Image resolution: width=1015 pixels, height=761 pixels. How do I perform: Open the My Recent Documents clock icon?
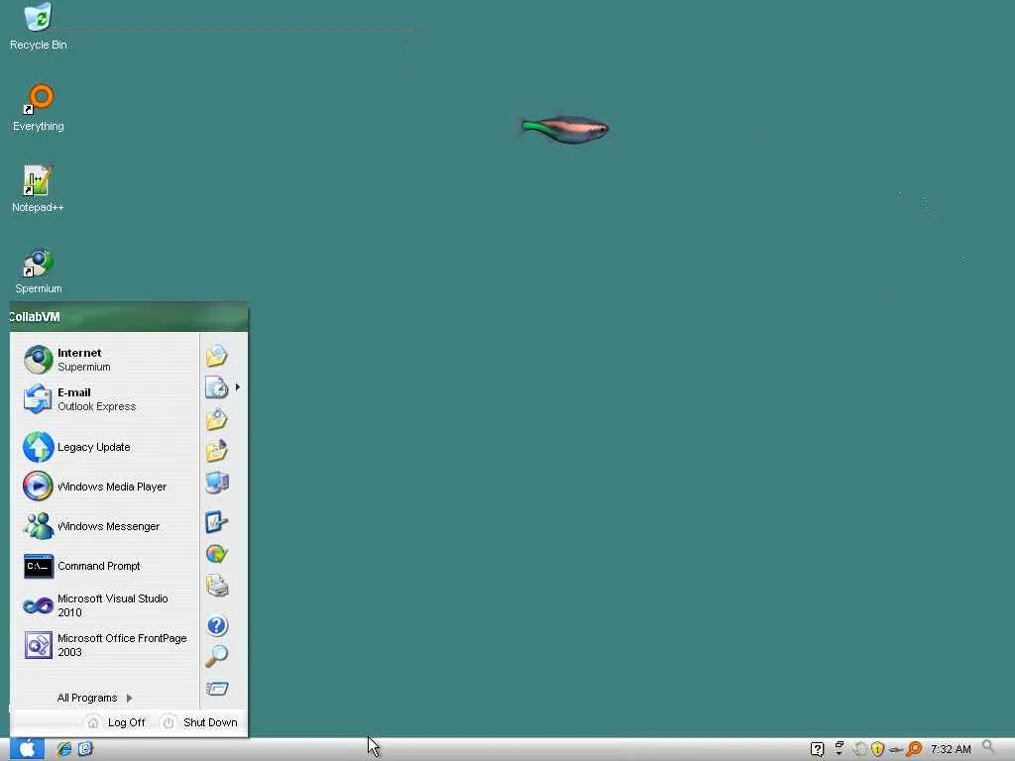click(x=217, y=387)
